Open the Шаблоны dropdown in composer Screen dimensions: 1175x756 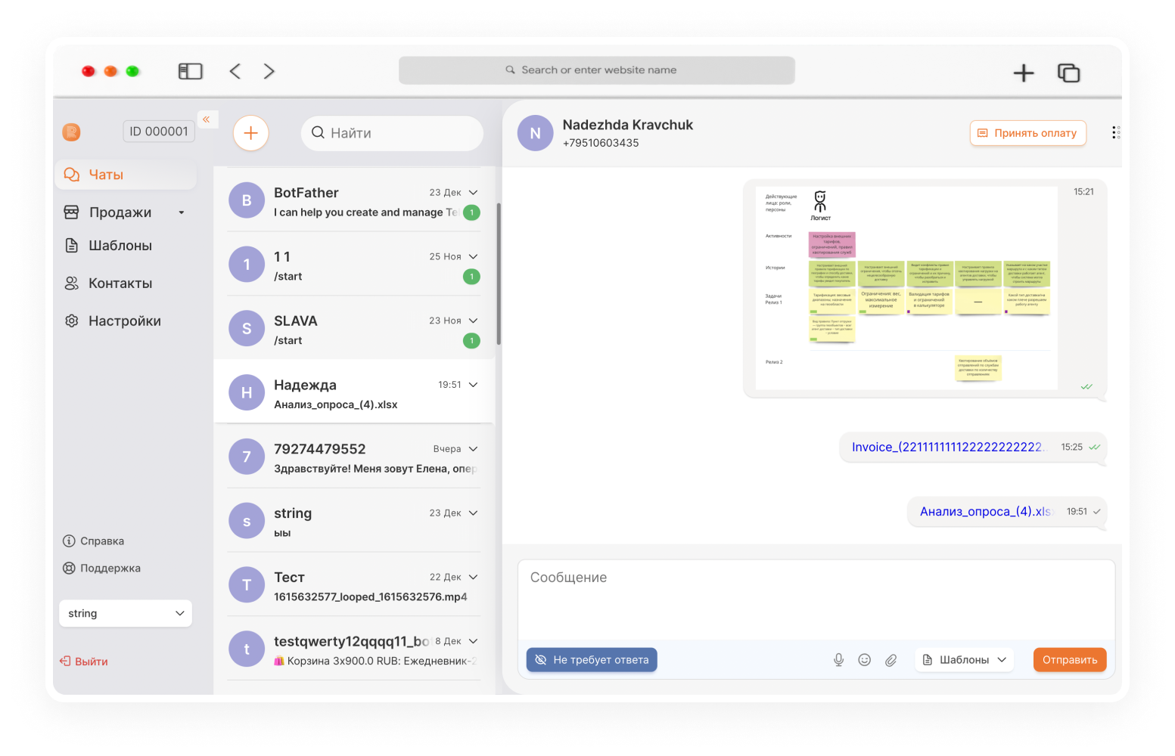[964, 660]
